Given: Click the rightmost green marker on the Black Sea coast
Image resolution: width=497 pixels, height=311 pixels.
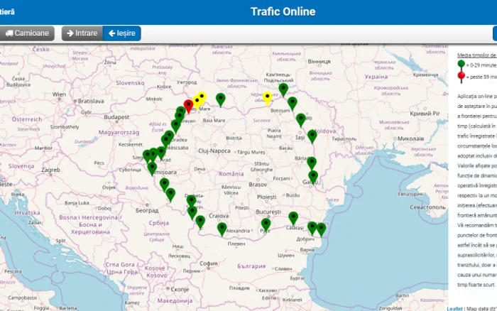Looking at the screenshot, I should click(321, 230).
